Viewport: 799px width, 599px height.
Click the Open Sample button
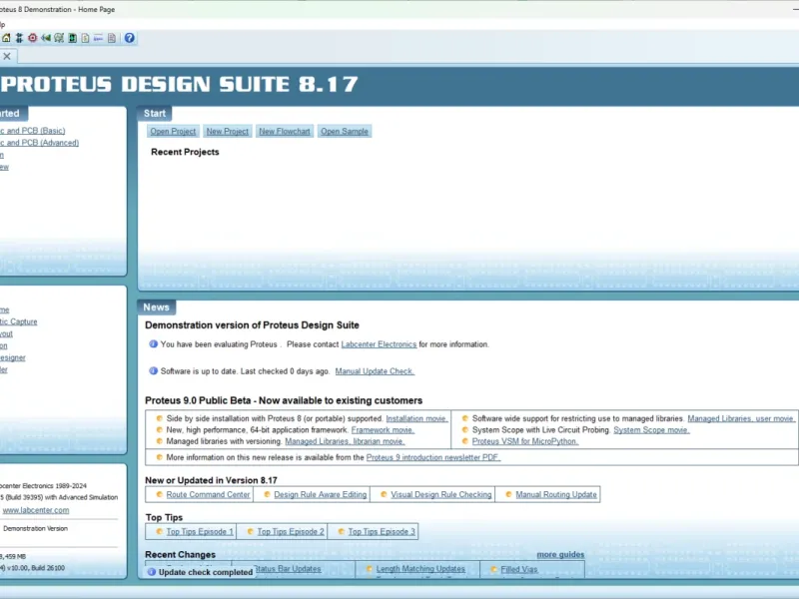345,132
